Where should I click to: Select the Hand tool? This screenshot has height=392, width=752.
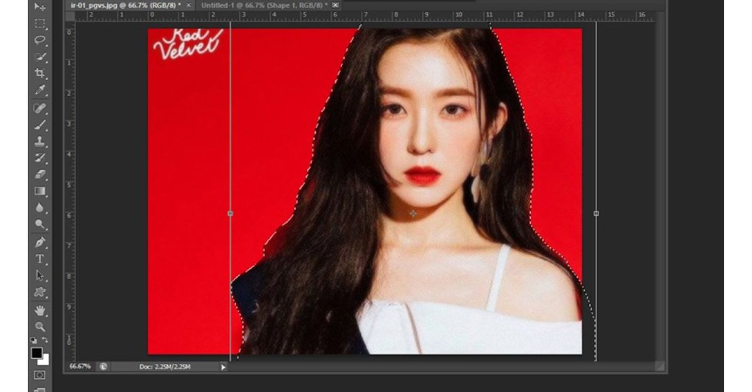(x=40, y=310)
